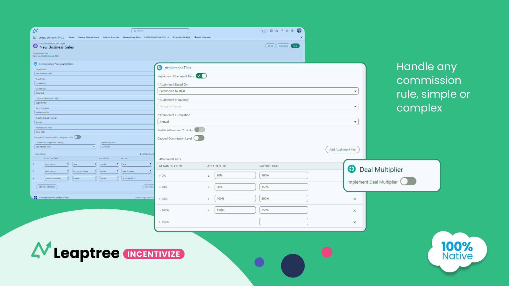
Task: Turn on Capped Commission Level
Action: point(199,138)
